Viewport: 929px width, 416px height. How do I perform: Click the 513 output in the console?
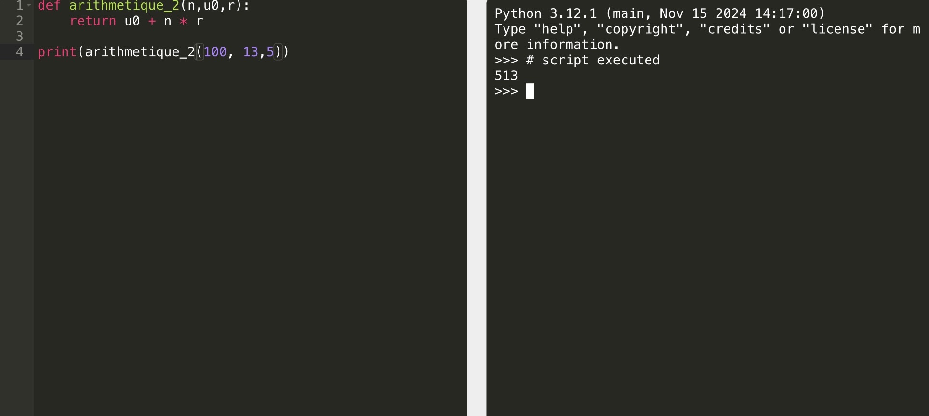pos(506,76)
